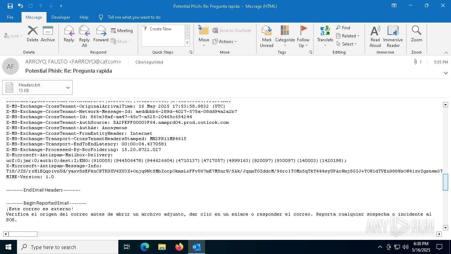Archive the message
Viewport: 451px width, 254px height.
point(48,34)
